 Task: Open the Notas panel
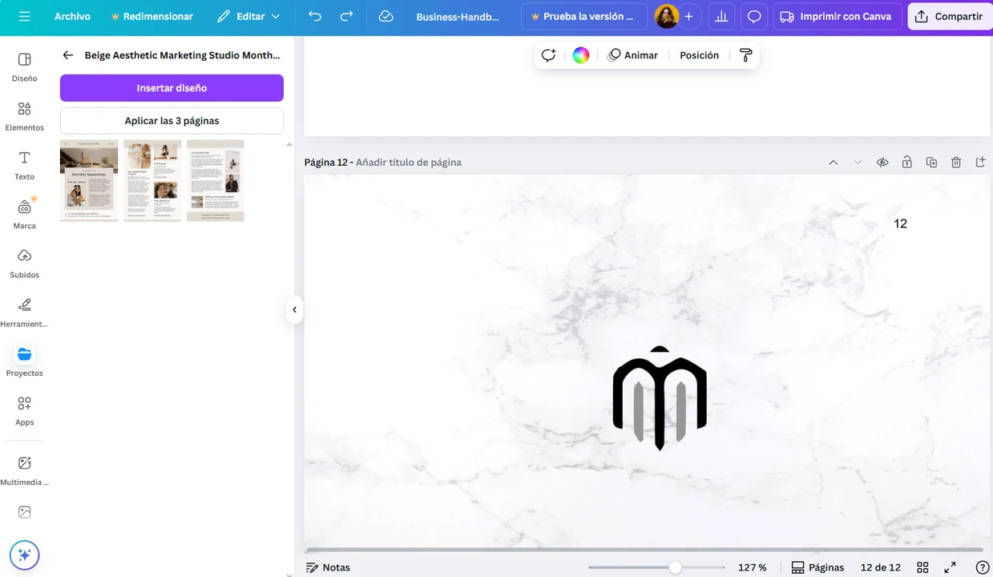tap(329, 567)
